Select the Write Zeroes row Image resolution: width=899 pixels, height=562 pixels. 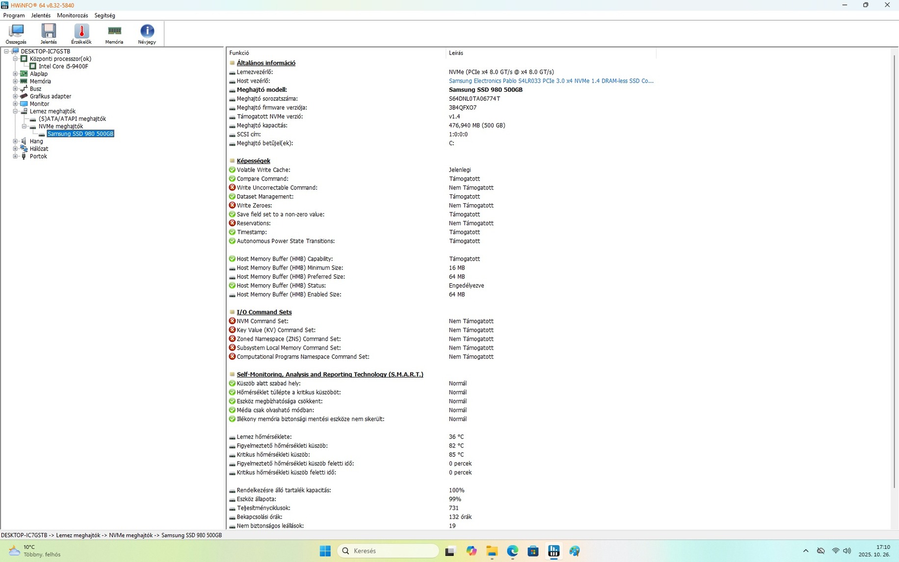[442, 206]
